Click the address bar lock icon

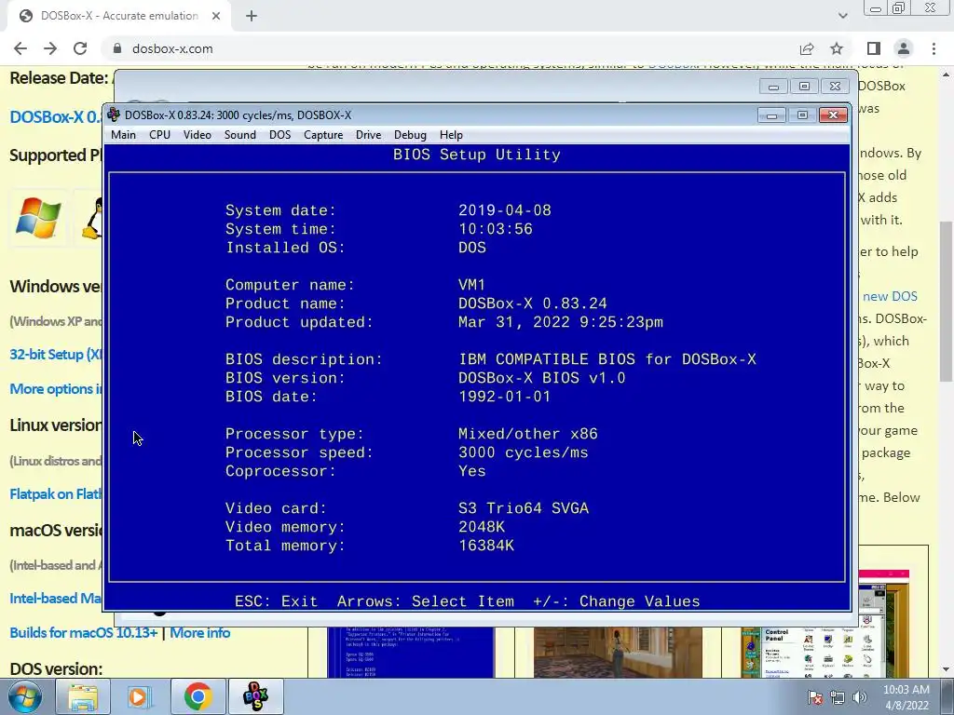(117, 48)
